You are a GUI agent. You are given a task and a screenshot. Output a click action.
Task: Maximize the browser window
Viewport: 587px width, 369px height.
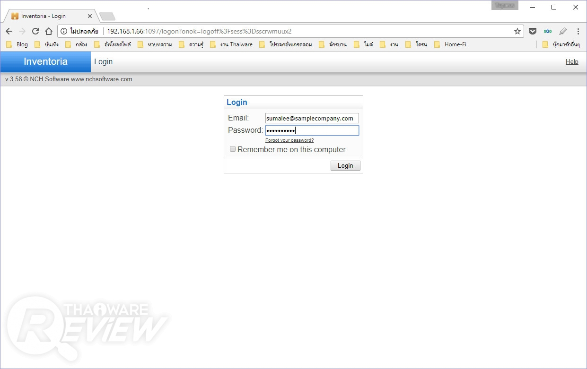pyautogui.click(x=554, y=7)
